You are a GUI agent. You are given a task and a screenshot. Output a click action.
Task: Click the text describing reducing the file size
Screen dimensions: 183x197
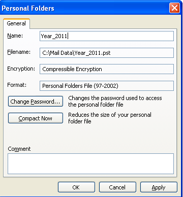coord(110,118)
